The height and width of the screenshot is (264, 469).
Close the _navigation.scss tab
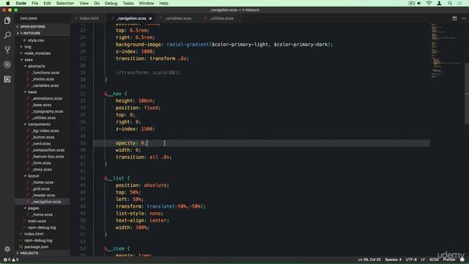(150, 18)
